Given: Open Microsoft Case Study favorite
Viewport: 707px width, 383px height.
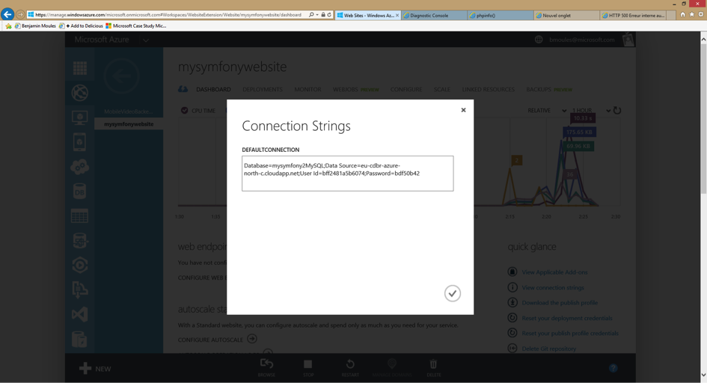Looking at the screenshot, I should (x=135, y=25).
